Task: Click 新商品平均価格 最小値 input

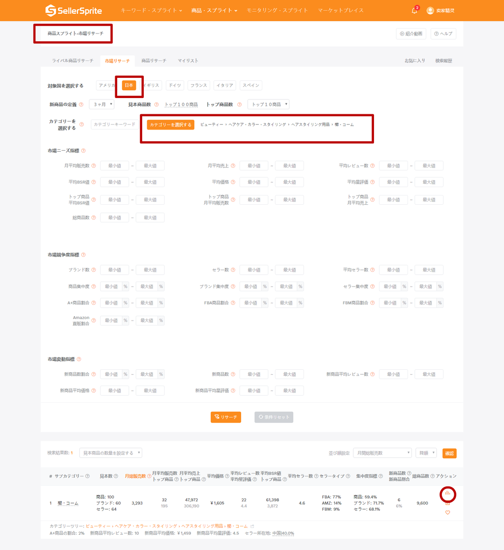Action: pyautogui.click(x=114, y=390)
